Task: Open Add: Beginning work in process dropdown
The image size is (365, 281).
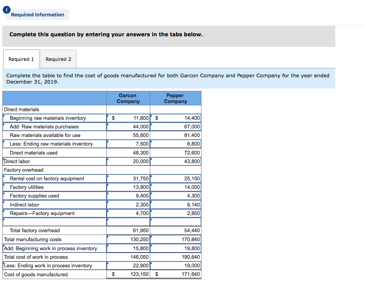Action: point(54,248)
